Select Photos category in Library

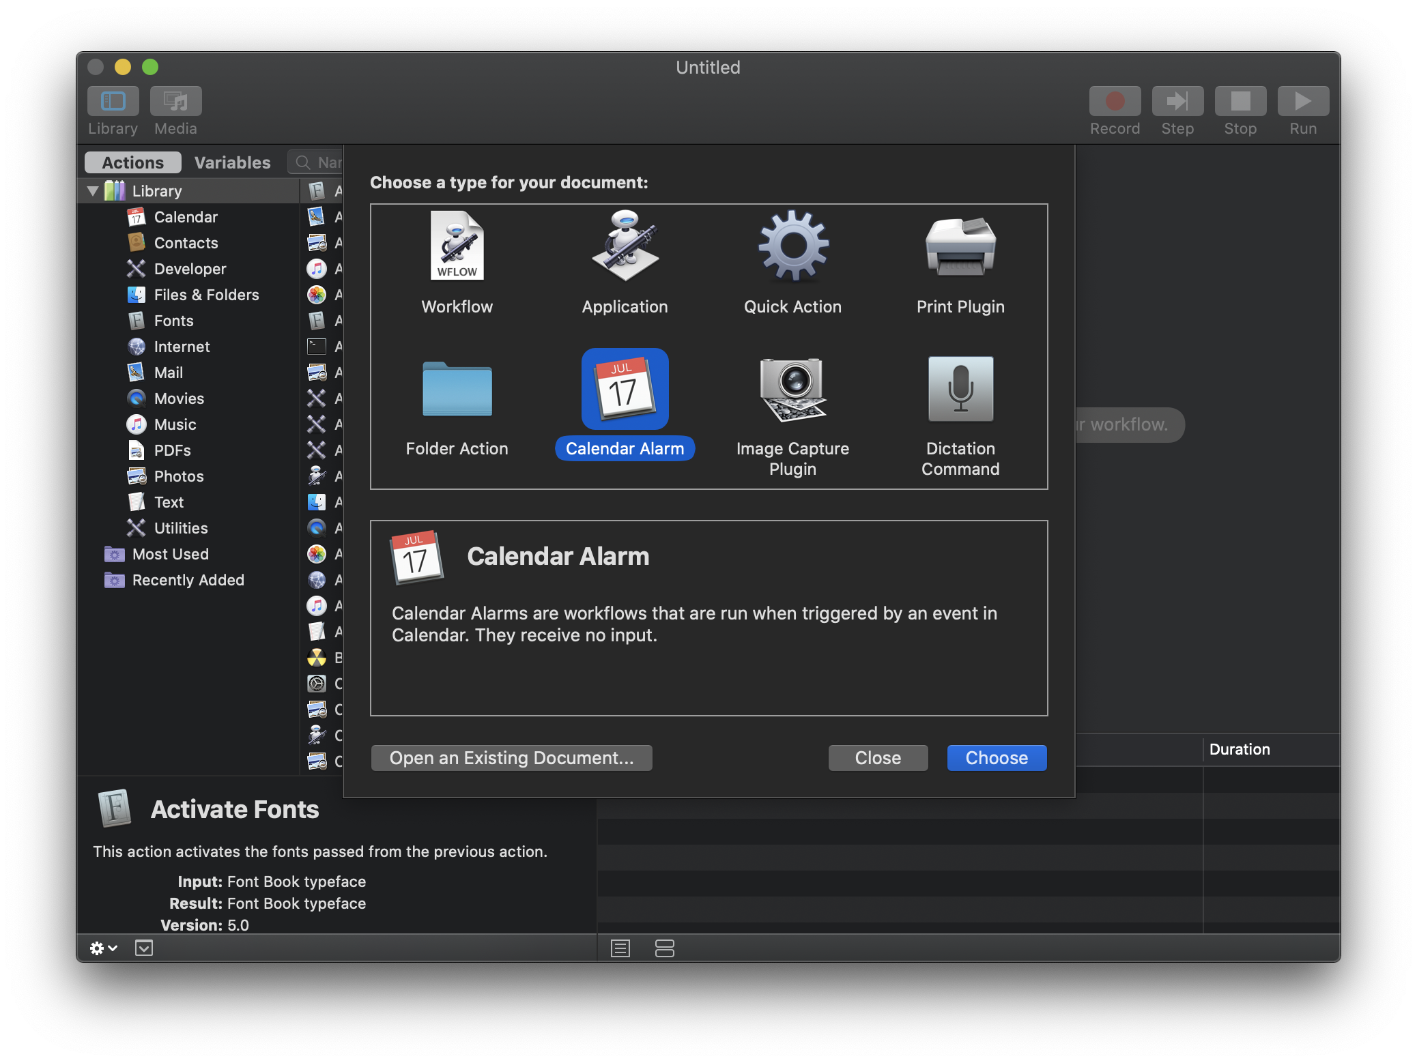187,476
